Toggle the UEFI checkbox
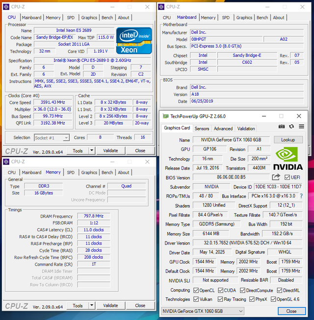314x320 pixels. click(x=287, y=177)
